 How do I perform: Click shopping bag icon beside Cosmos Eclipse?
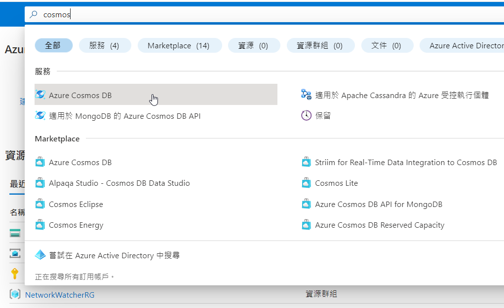[x=40, y=204]
